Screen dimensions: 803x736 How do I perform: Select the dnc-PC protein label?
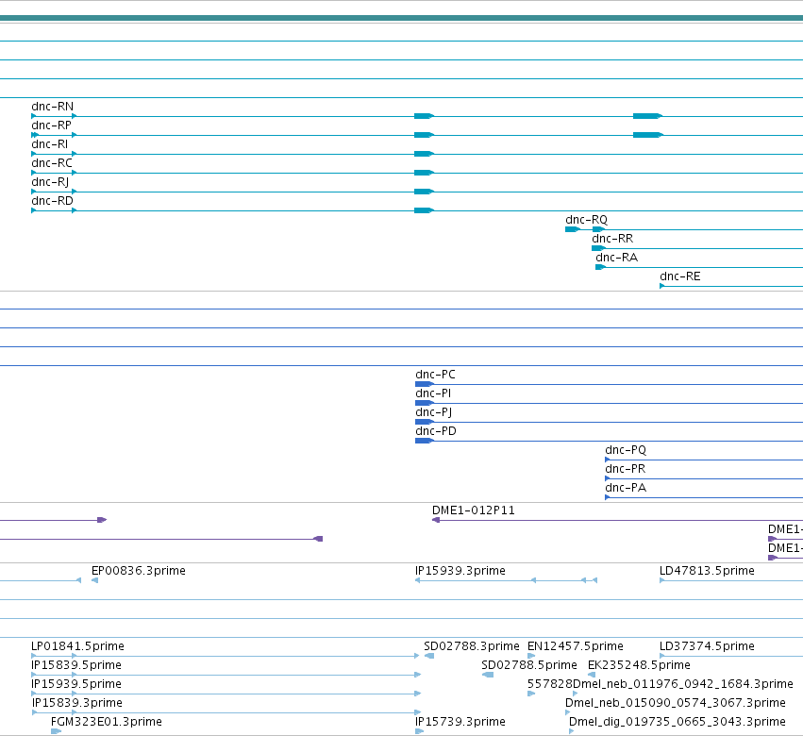(435, 375)
